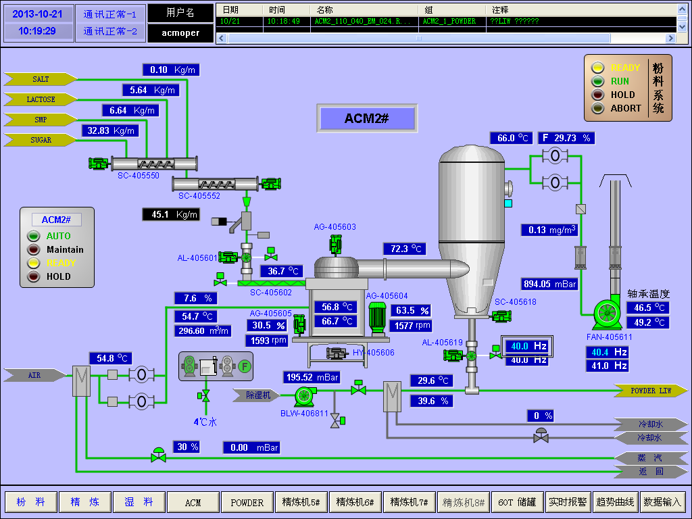The width and height of the screenshot is (692, 519).
Task: Switch to the POWDER page tab
Action: (x=247, y=502)
